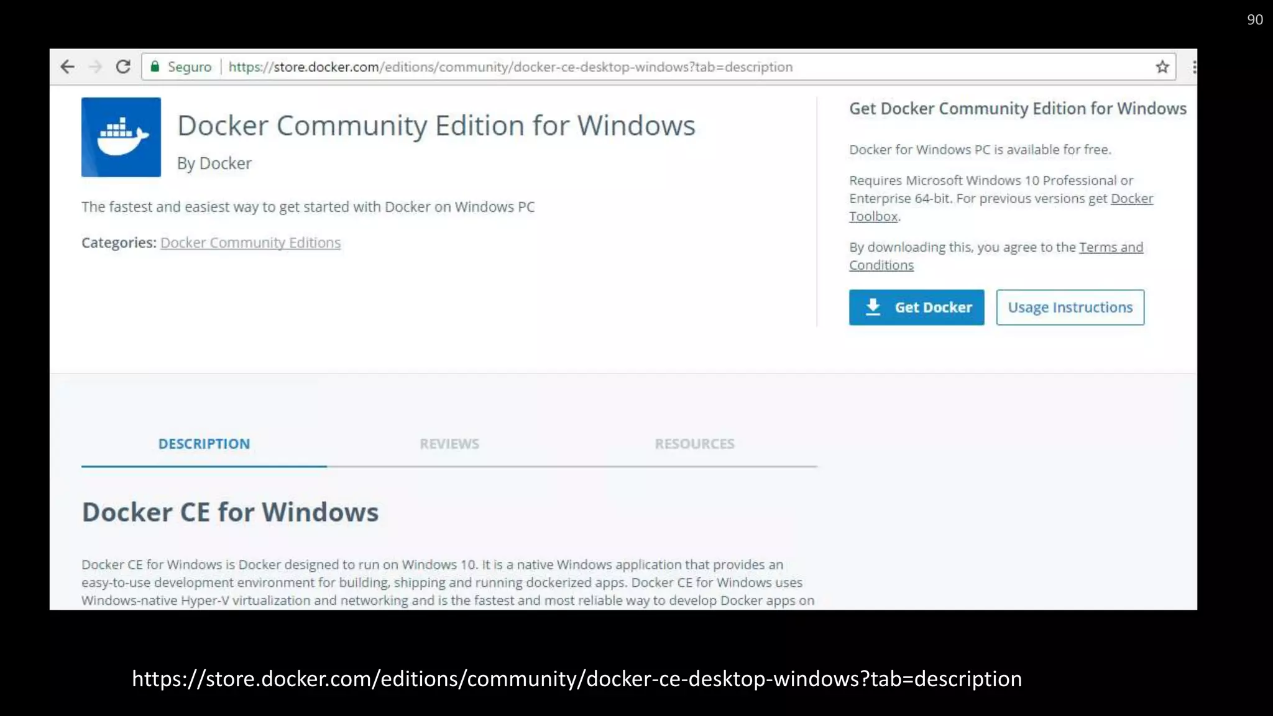Open the Terms and Conditions link
This screenshot has width=1273, height=716.
tap(996, 256)
